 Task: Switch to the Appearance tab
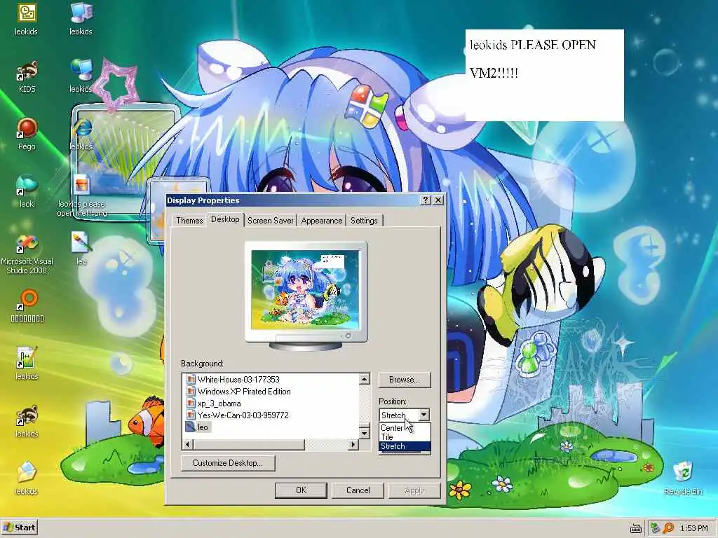(321, 221)
